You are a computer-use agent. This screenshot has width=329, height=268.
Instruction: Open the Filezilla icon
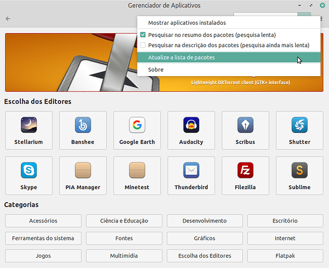(245, 170)
